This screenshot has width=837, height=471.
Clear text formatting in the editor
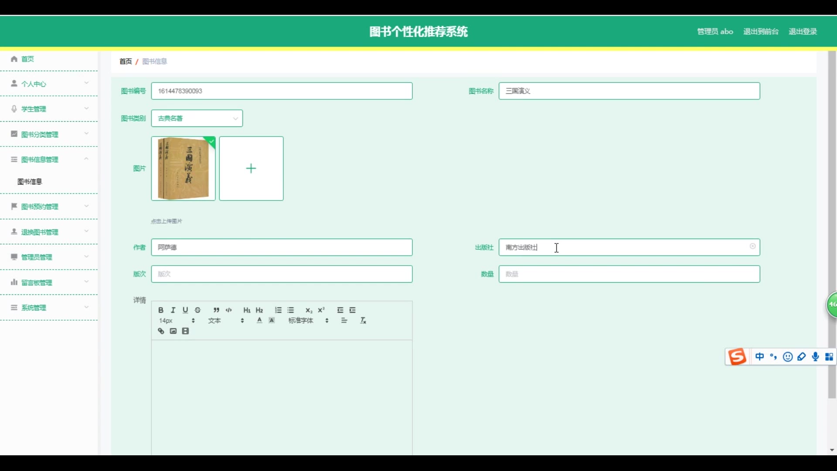pos(363,321)
